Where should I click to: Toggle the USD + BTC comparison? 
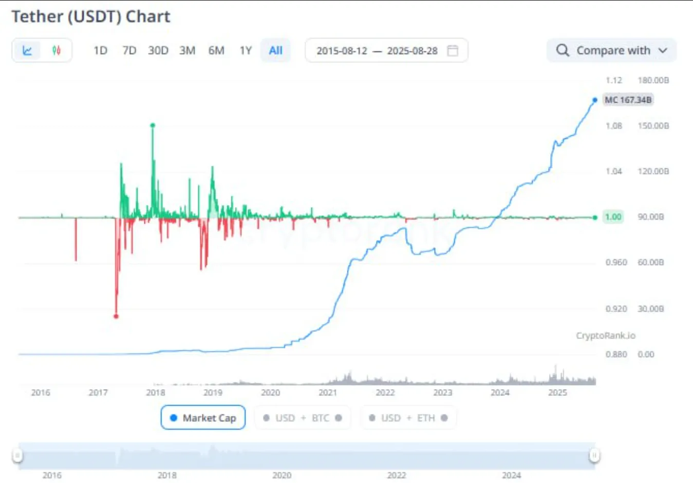click(x=303, y=418)
